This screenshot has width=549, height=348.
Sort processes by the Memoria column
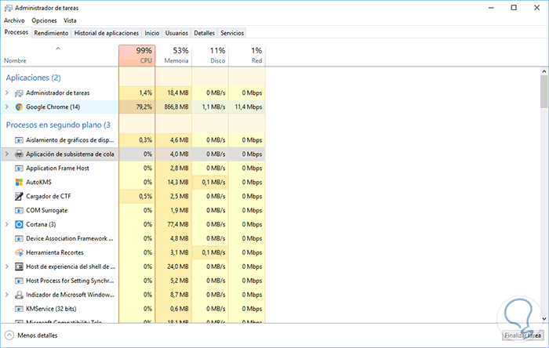[x=174, y=54]
